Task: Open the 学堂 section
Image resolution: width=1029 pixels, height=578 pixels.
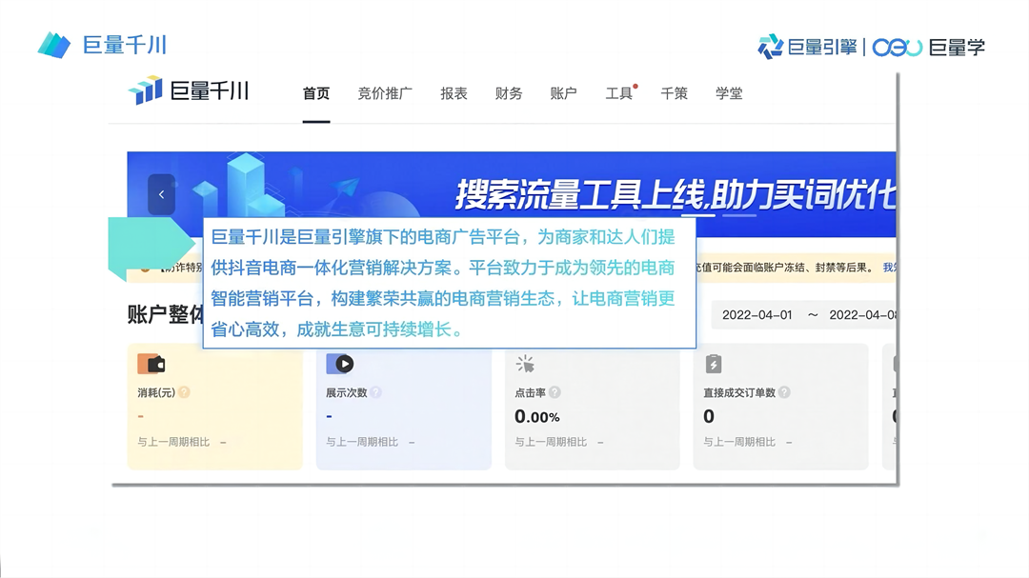Action: [729, 92]
